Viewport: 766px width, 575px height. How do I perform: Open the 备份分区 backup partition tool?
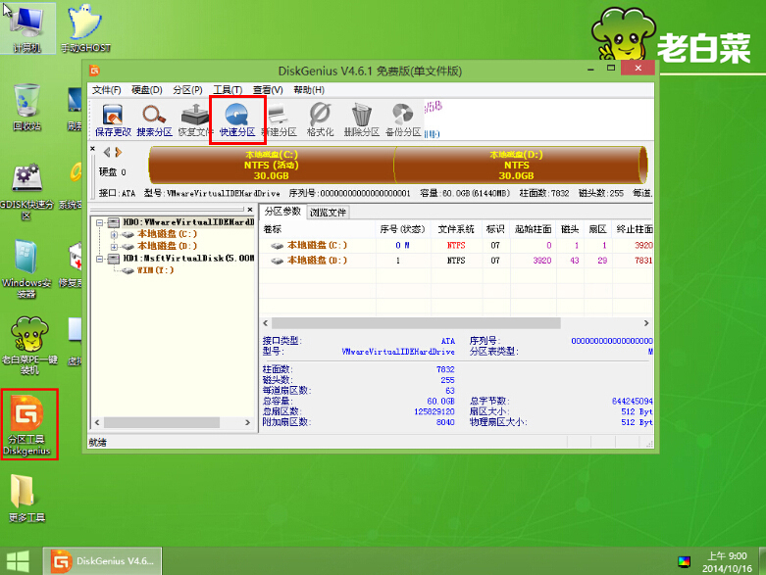403,120
